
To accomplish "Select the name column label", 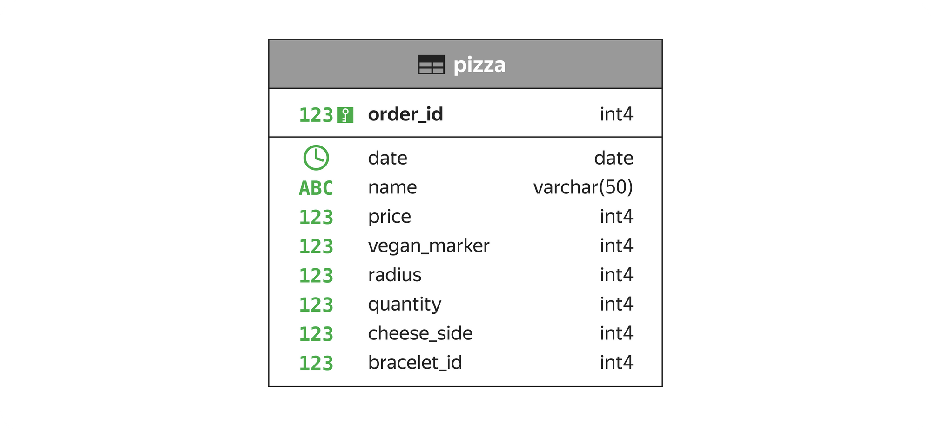I will point(392,187).
